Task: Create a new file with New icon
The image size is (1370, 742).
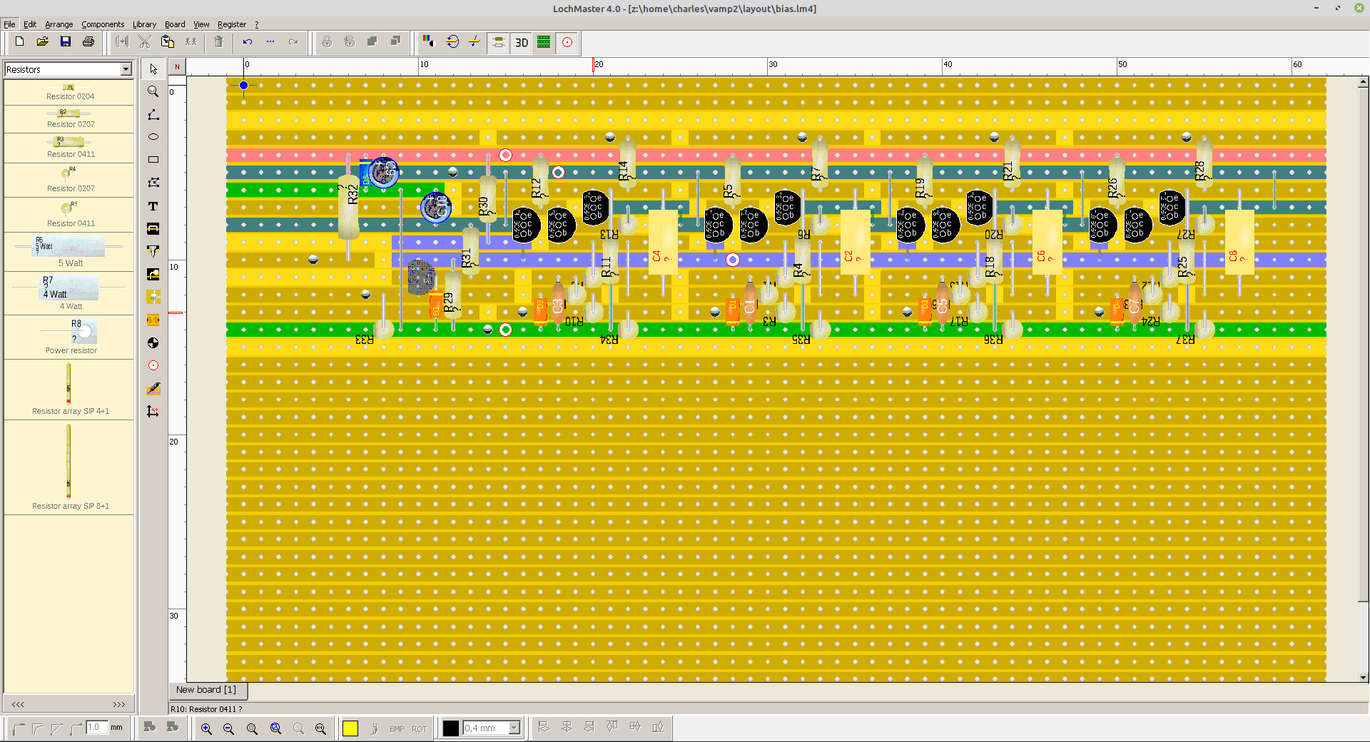Action: point(20,42)
